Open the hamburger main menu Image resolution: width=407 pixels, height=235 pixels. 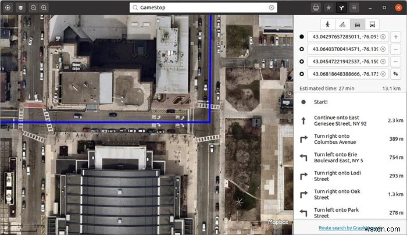coord(354,8)
